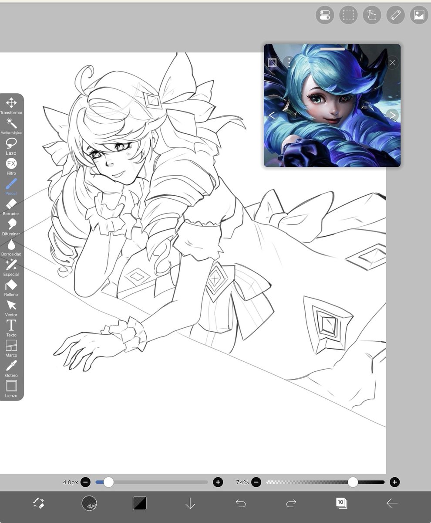431x523 pixels.
Task: Open the color picker swatch
Action: [x=140, y=503]
